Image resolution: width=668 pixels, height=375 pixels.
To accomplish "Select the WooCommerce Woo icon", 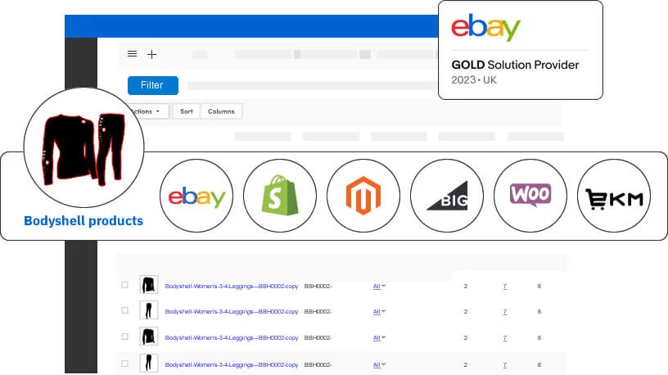I will pyautogui.click(x=530, y=196).
